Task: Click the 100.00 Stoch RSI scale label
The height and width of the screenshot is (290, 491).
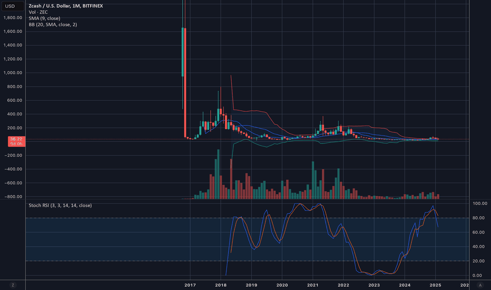Action: [480, 204]
